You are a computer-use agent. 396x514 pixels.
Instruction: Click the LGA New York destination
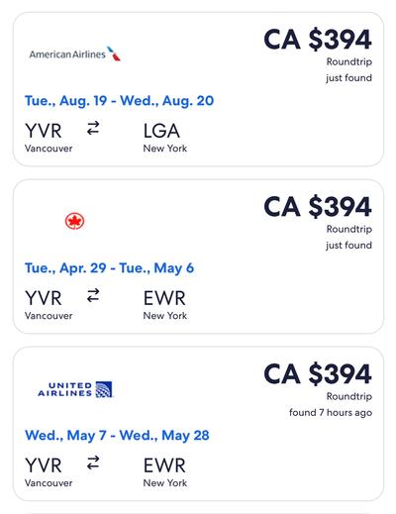coord(165,138)
